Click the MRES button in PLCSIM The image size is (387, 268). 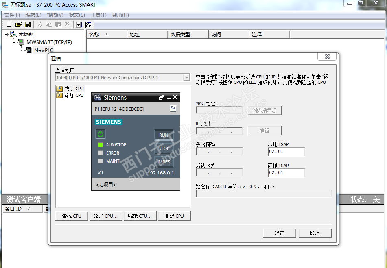click(164, 162)
